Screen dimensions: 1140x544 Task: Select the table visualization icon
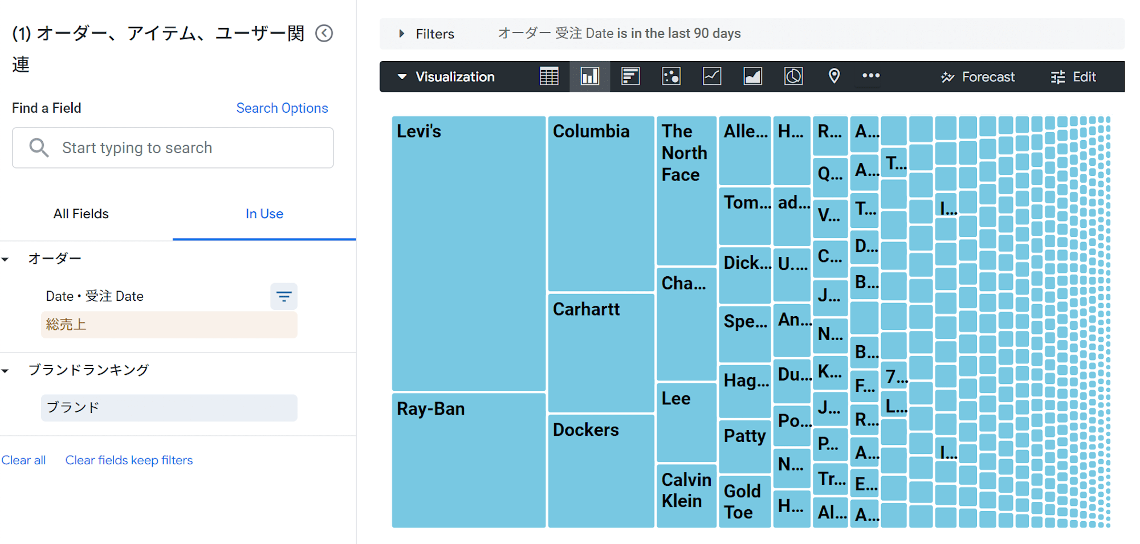point(549,76)
